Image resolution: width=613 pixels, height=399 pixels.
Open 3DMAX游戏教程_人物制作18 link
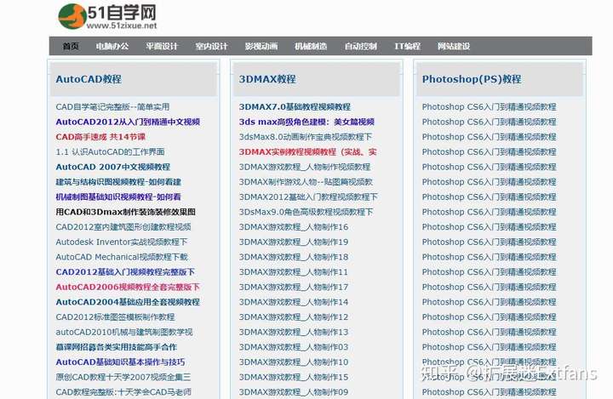pyautogui.click(x=294, y=257)
